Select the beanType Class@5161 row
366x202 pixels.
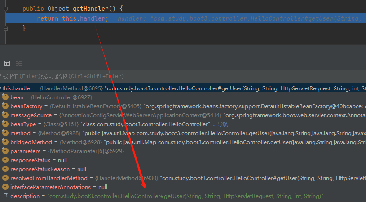click(x=183, y=124)
